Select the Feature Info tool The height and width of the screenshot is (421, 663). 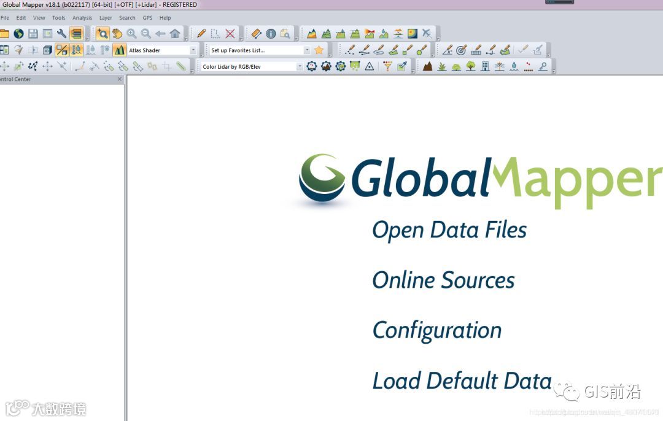[271, 33]
